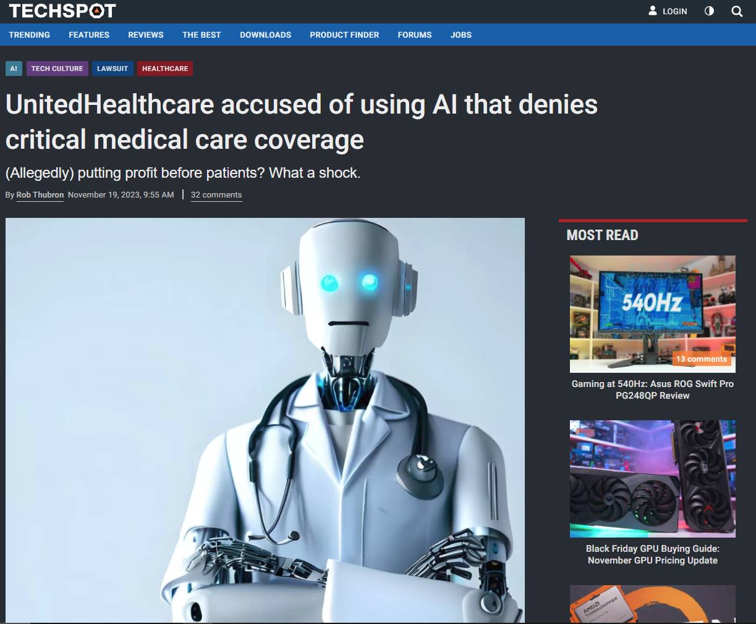756x624 pixels.
Task: Visit the Forums section
Action: [x=415, y=35]
